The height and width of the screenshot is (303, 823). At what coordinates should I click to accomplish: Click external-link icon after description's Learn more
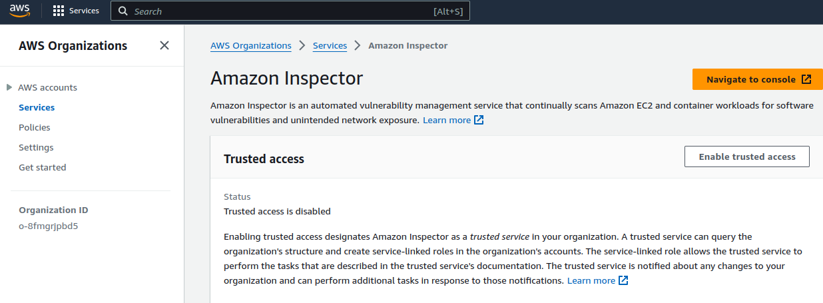[479, 120]
